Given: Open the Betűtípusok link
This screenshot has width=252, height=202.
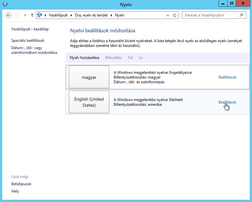Looking at the screenshot, I should [x=21, y=184].
